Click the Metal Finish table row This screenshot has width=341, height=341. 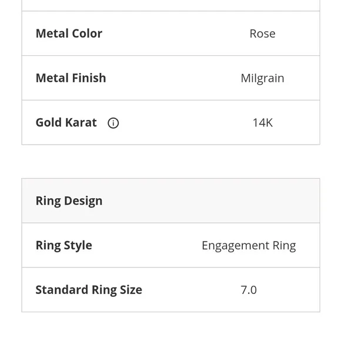click(x=170, y=78)
